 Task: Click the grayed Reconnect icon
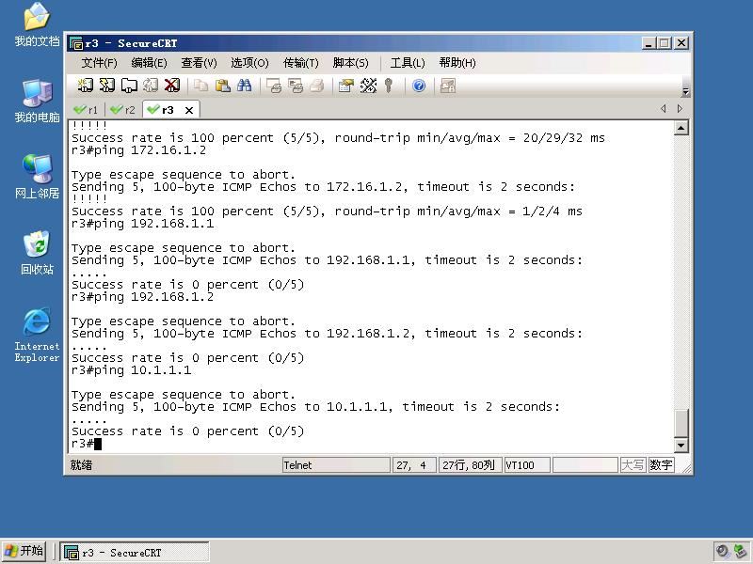coord(151,86)
